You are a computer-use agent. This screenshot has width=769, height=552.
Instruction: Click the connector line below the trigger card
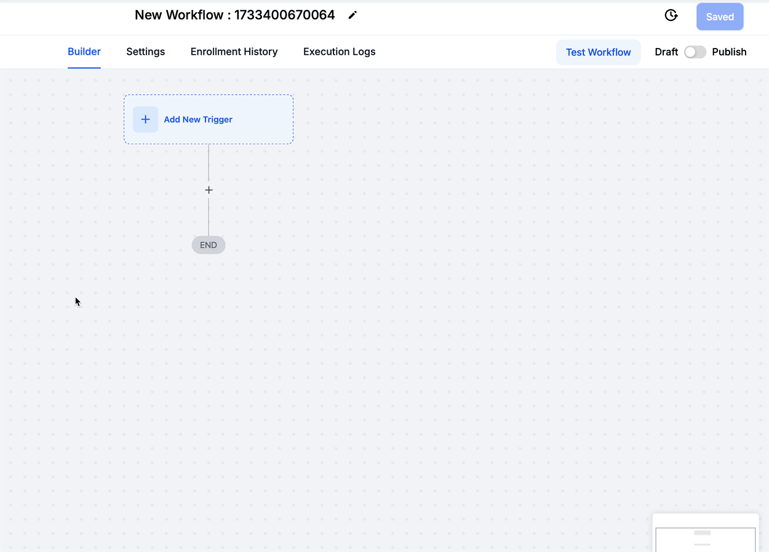(x=209, y=162)
